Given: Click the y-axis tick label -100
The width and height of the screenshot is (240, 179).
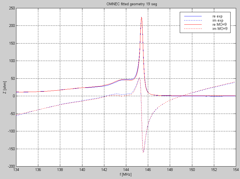Looking at the screenshot, I should coord(11,131).
